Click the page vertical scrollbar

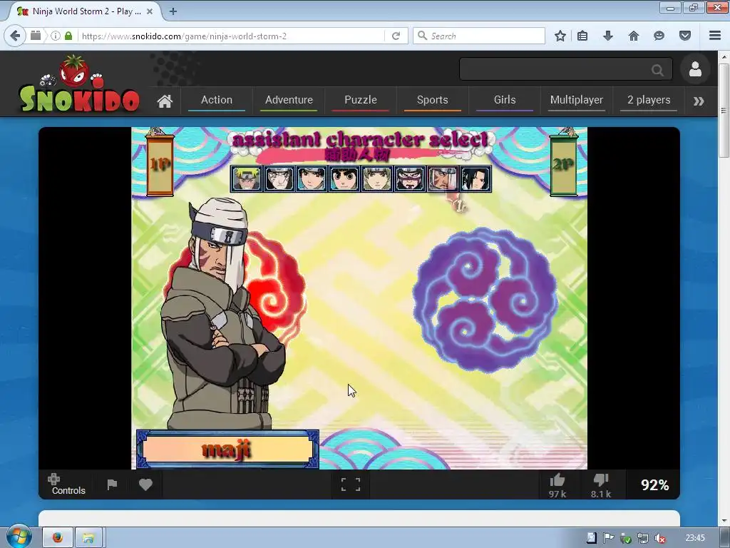pyautogui.click(x=724, y=289)
